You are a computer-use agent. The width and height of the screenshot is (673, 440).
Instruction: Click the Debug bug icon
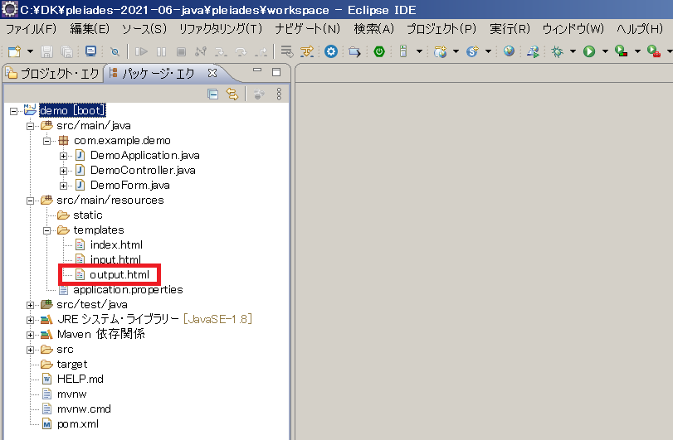(557, 52)
